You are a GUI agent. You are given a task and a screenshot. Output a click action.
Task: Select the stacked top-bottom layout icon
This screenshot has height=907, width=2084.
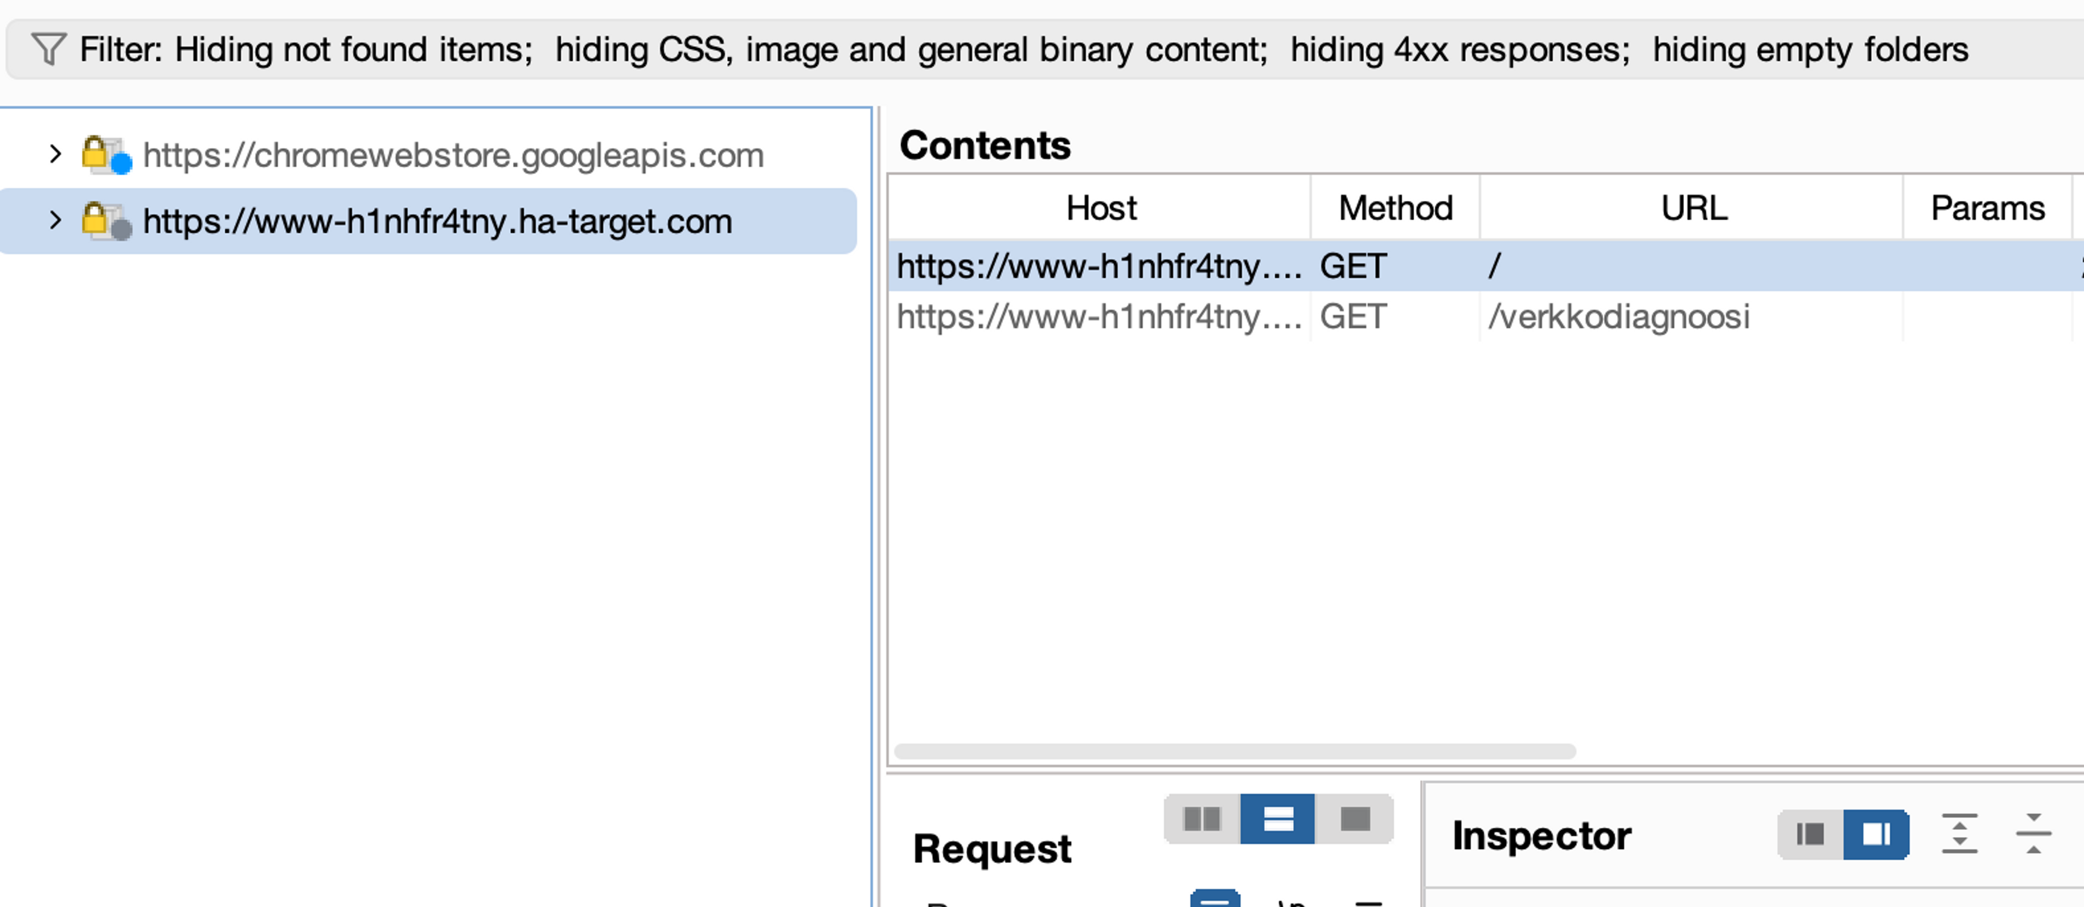click(1278, 819)
